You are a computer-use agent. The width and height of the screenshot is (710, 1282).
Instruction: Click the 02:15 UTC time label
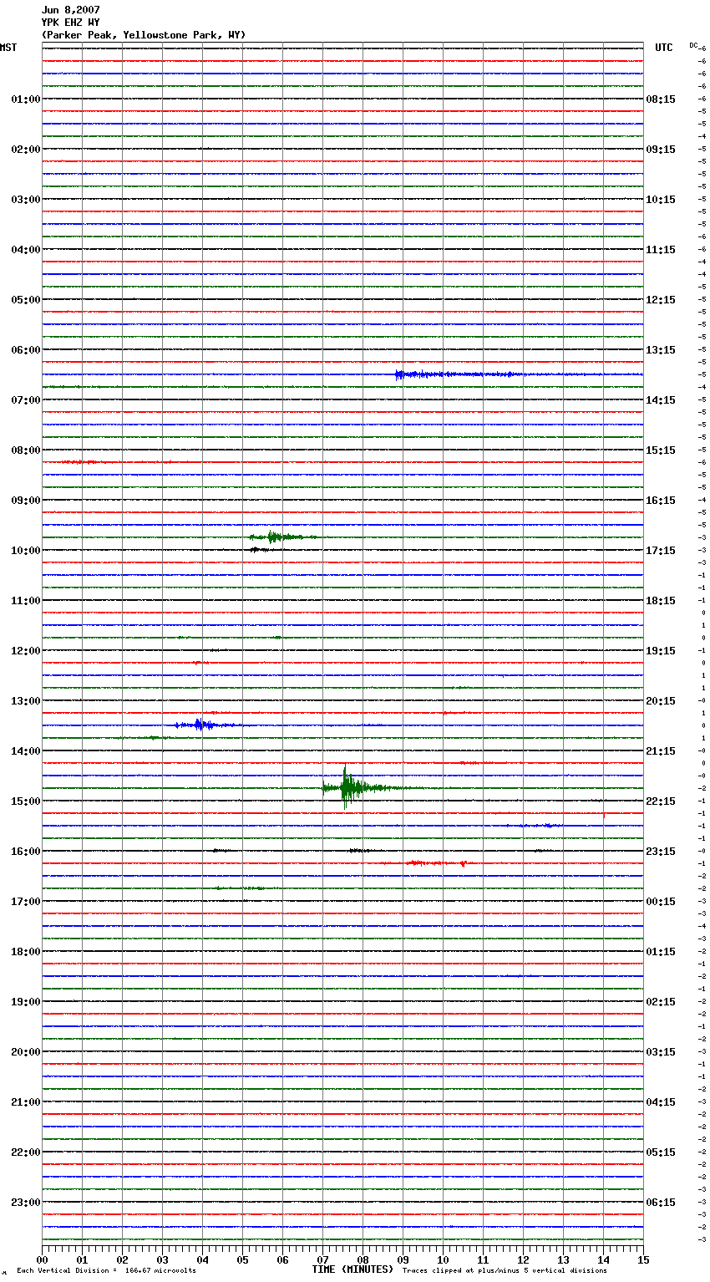pos(661,1002)
